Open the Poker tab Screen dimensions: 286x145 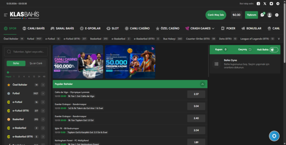[x=228, y=28]
